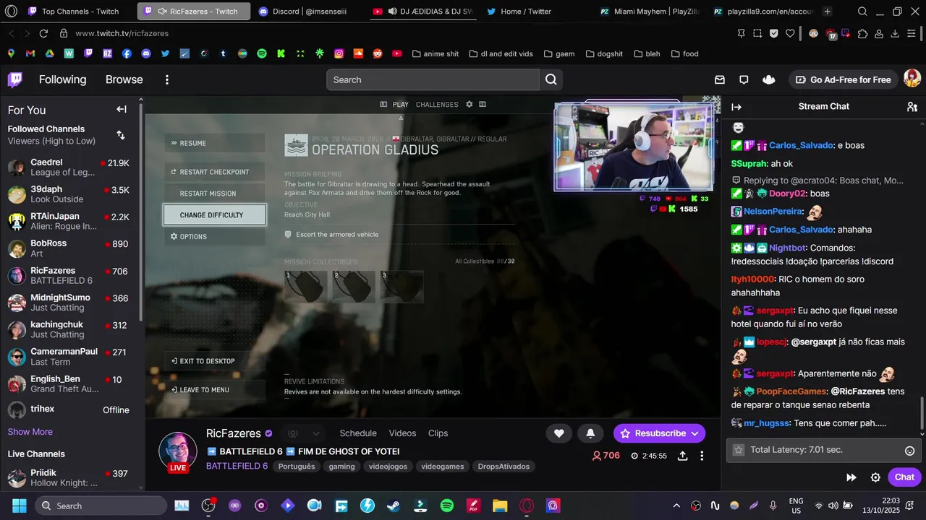Click the chat panel scrollbar
The width and height of the screenshot is (926, 520).
tap(922, 413)
